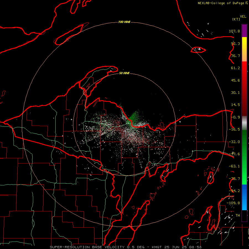The height and width of the screenshot is (249, 249).
Task: Click the 50 NMI range ring label
Action: click(x=124, y=73)
